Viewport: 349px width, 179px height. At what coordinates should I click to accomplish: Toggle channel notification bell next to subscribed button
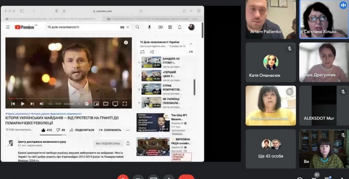pyautogui.click(x=128, y=143)
